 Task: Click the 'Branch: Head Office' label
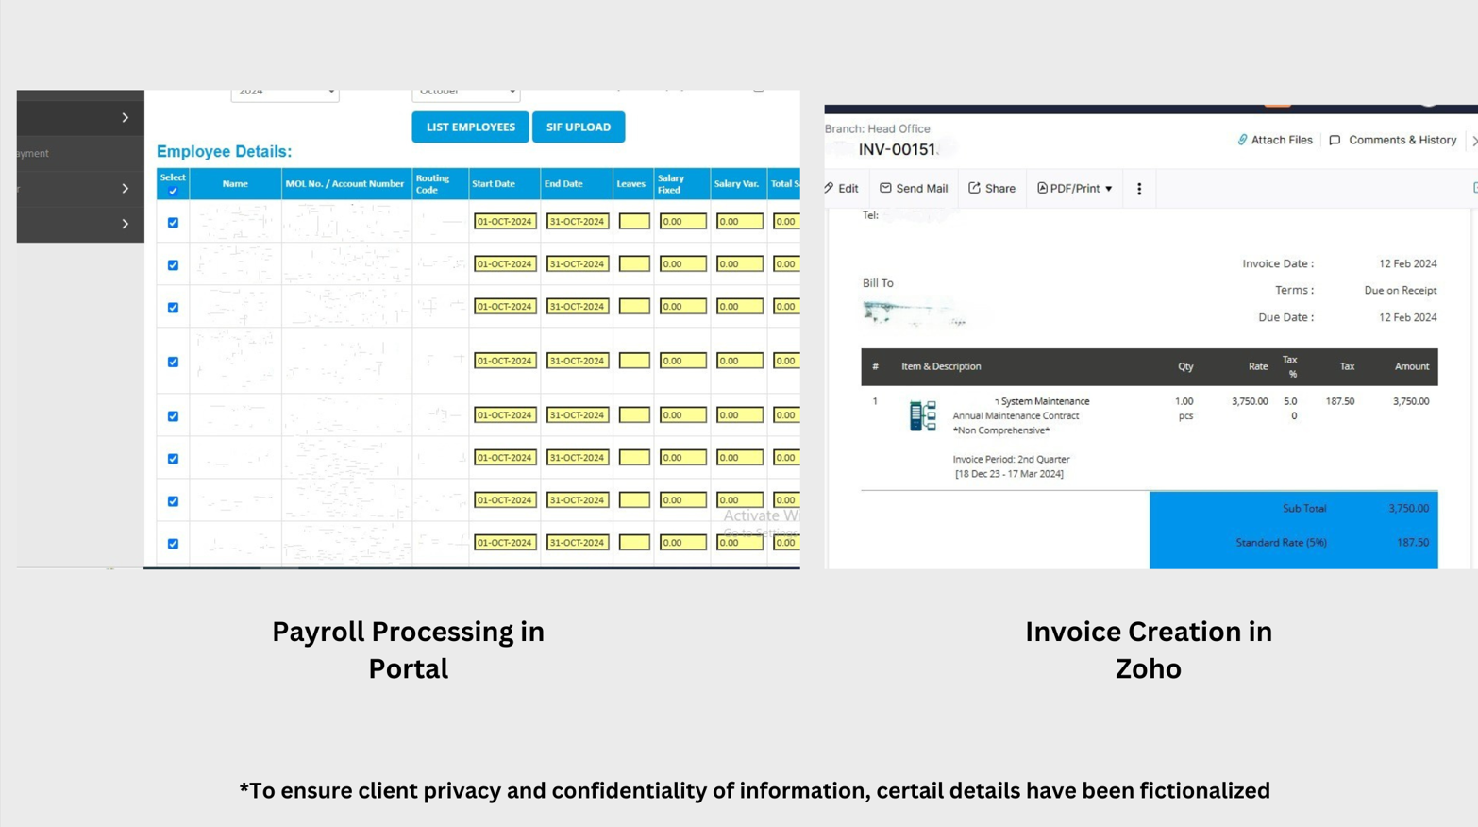pyautogui.click(x=878, y=128)
